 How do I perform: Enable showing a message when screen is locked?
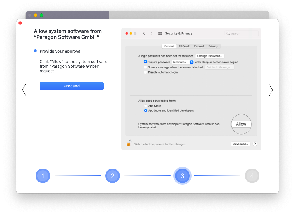tap(145, 67)
